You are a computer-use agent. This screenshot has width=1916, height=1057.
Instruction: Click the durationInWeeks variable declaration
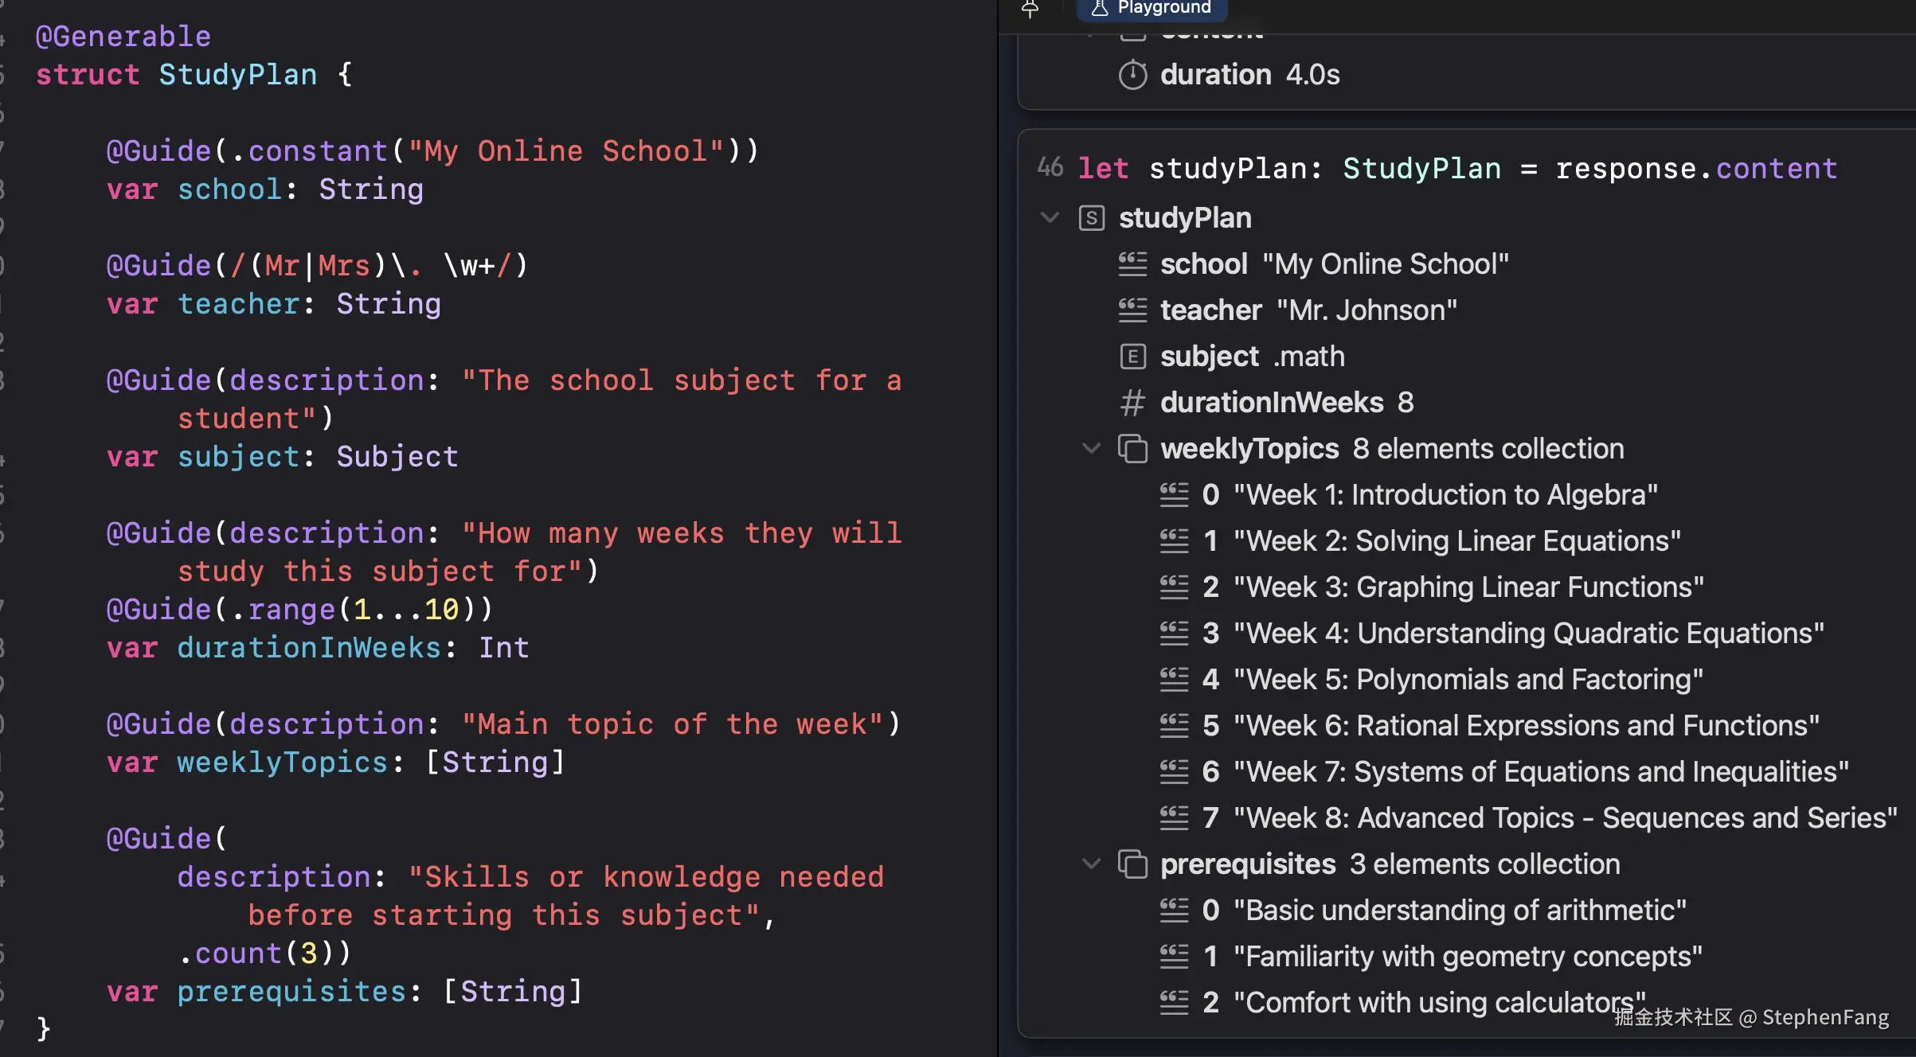(308, 648)
